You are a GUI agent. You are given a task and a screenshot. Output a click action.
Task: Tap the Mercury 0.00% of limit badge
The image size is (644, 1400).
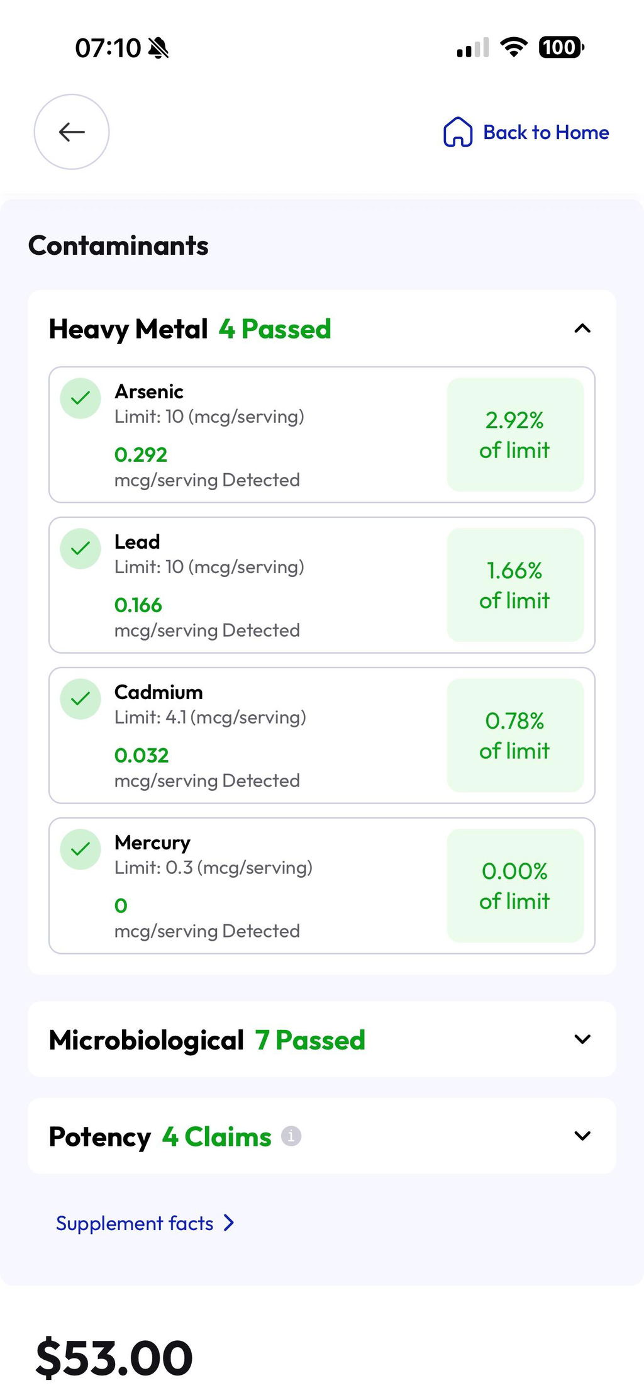click(x=515, y=885)
